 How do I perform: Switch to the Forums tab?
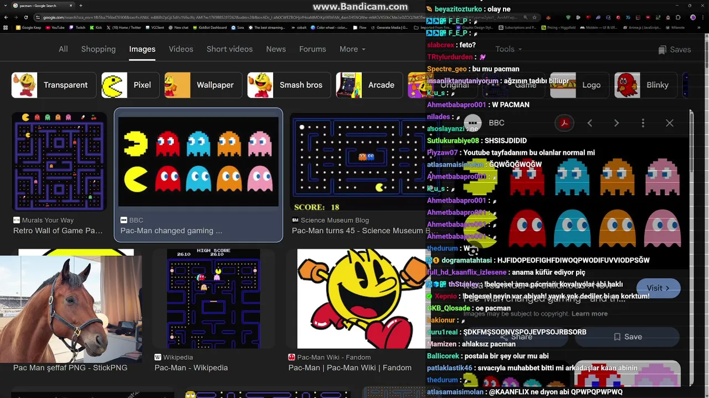pos(312,49)
